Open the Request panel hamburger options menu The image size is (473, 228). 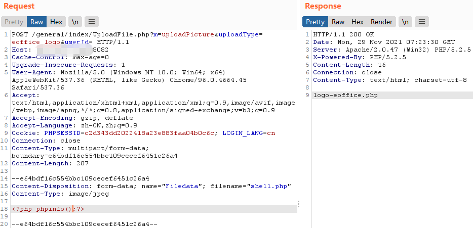[92, 22]
